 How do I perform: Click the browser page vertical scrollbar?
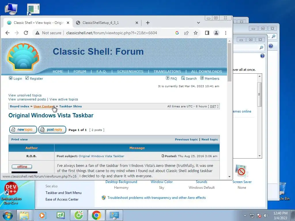[x=229, y=62]
